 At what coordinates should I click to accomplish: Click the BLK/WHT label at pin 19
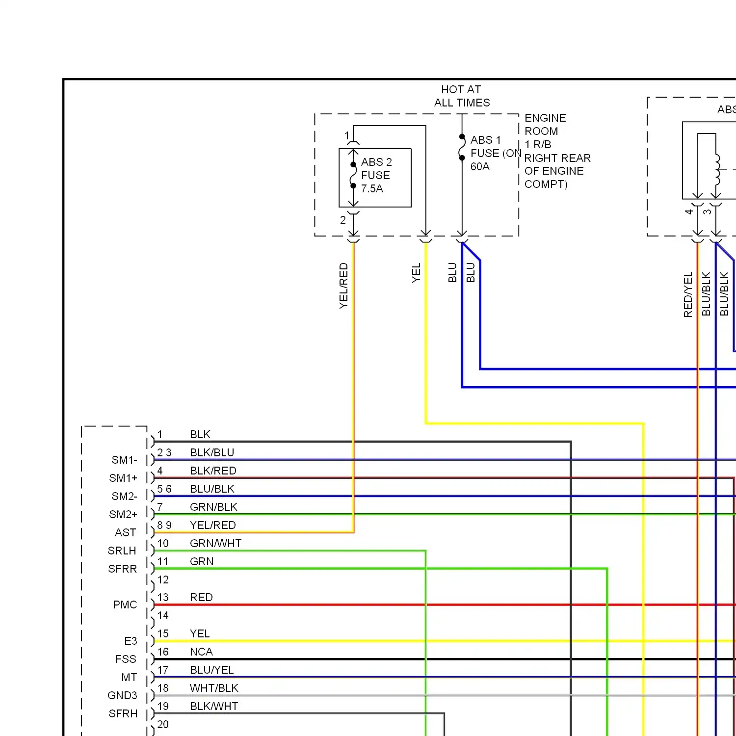tap(214, 706)
